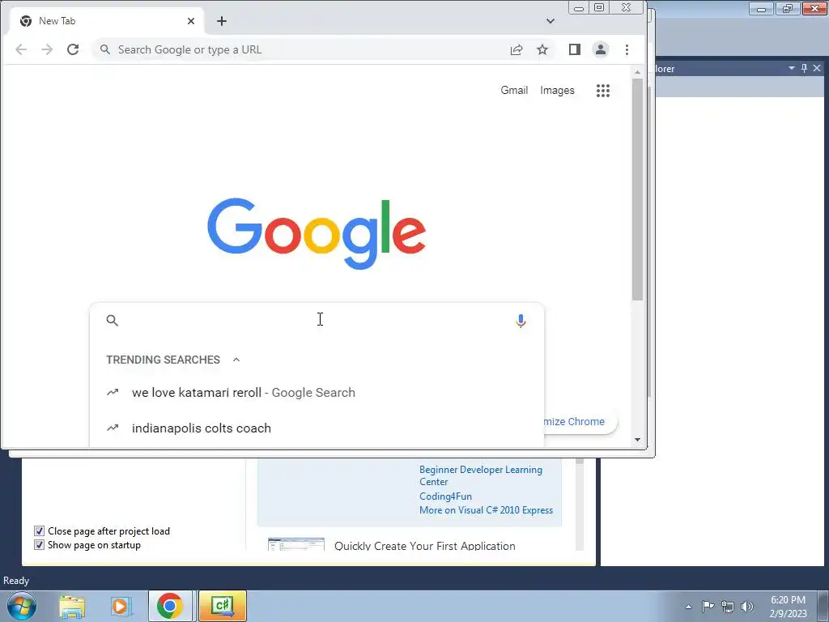The height and width of the screenshot is (622, 829).
Task: Open the taskbar clock and date
Action: point(788,607)
